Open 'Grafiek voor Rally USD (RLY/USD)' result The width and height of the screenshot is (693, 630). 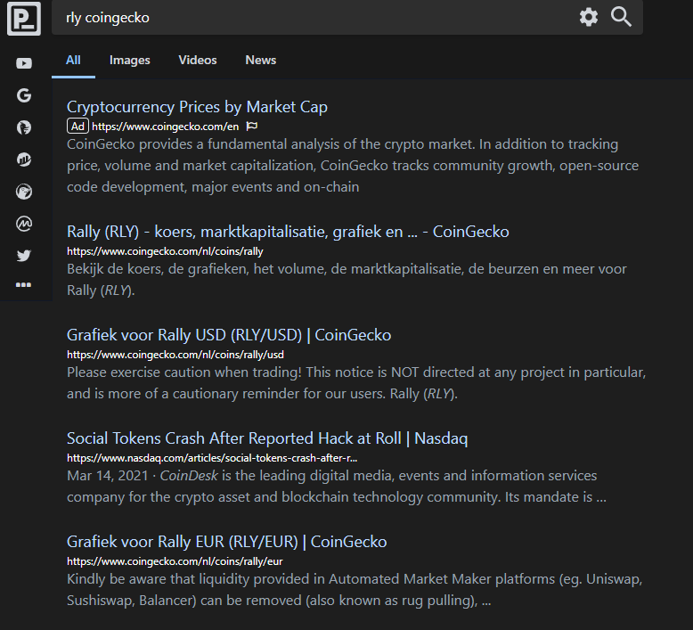(x=229, y=335)
